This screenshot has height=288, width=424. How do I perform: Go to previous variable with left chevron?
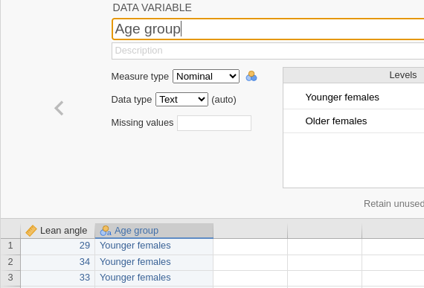tap(59, 108)
